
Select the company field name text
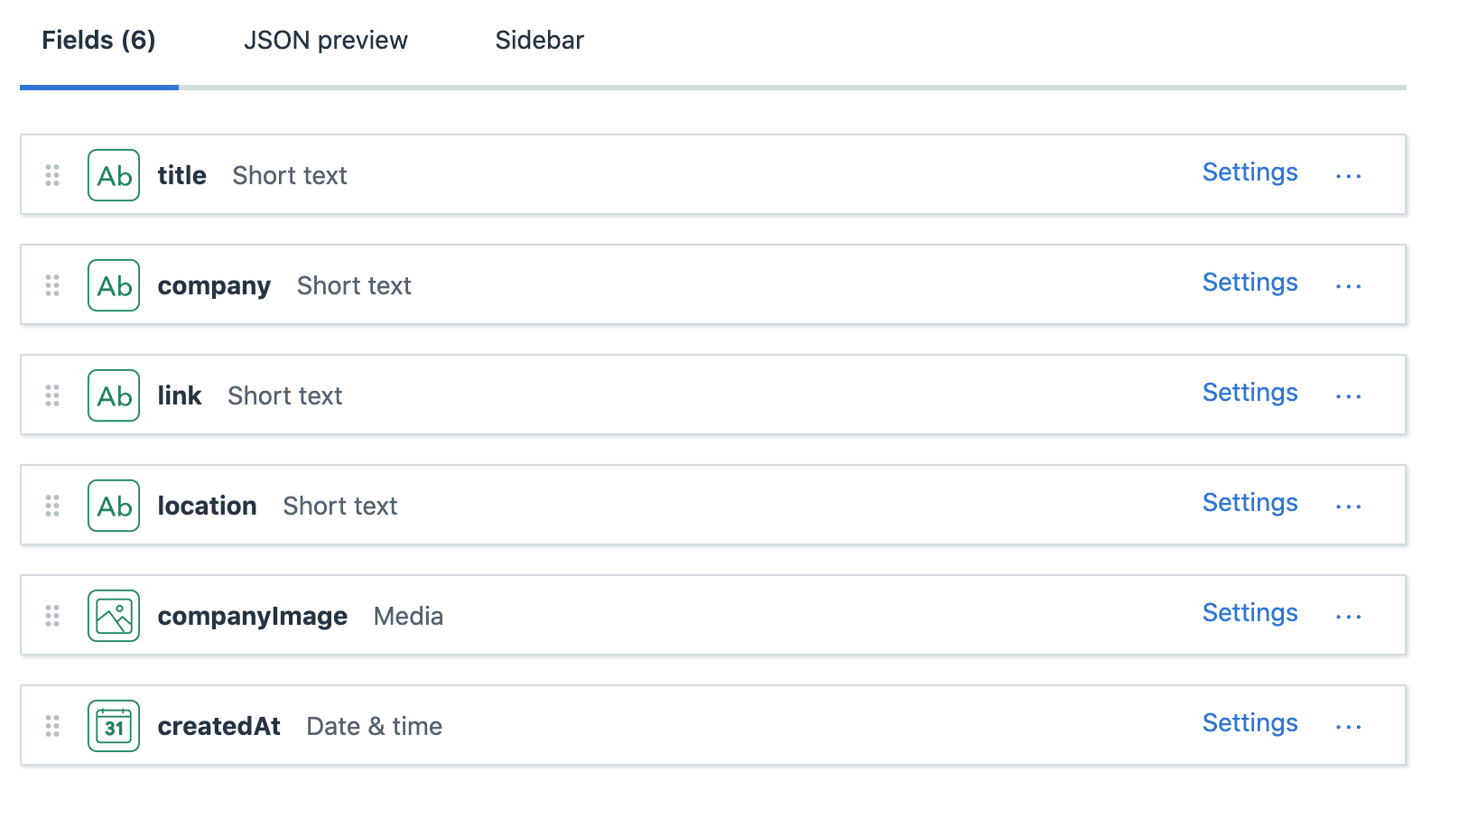click(214, 286)
